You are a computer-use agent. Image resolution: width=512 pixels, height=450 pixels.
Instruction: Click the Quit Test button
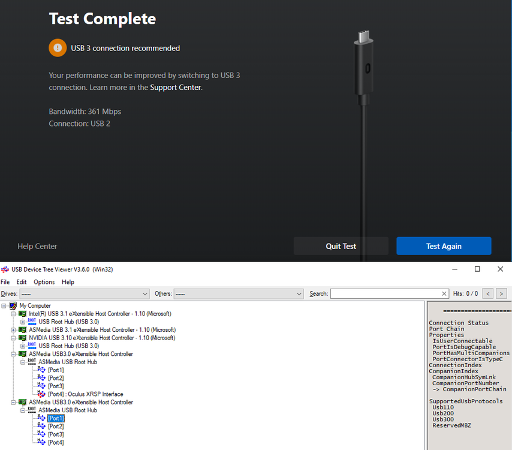tap(341, 246)
